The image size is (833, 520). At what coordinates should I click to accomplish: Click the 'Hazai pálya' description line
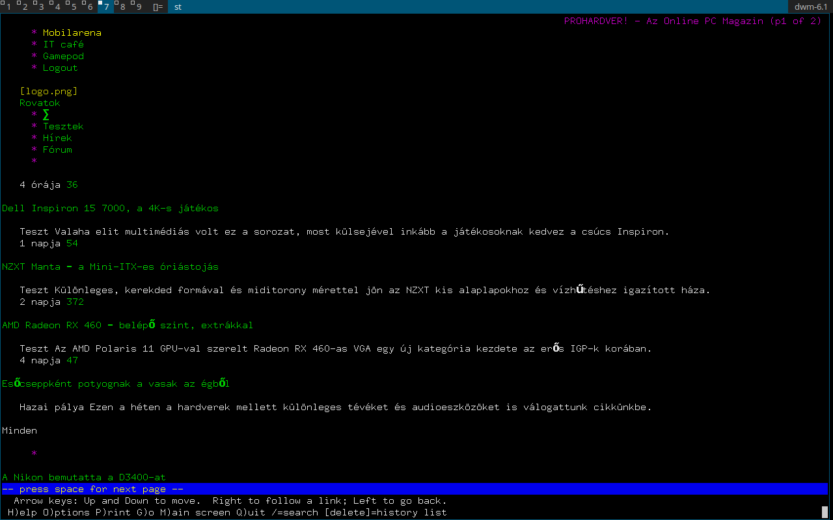336,407
